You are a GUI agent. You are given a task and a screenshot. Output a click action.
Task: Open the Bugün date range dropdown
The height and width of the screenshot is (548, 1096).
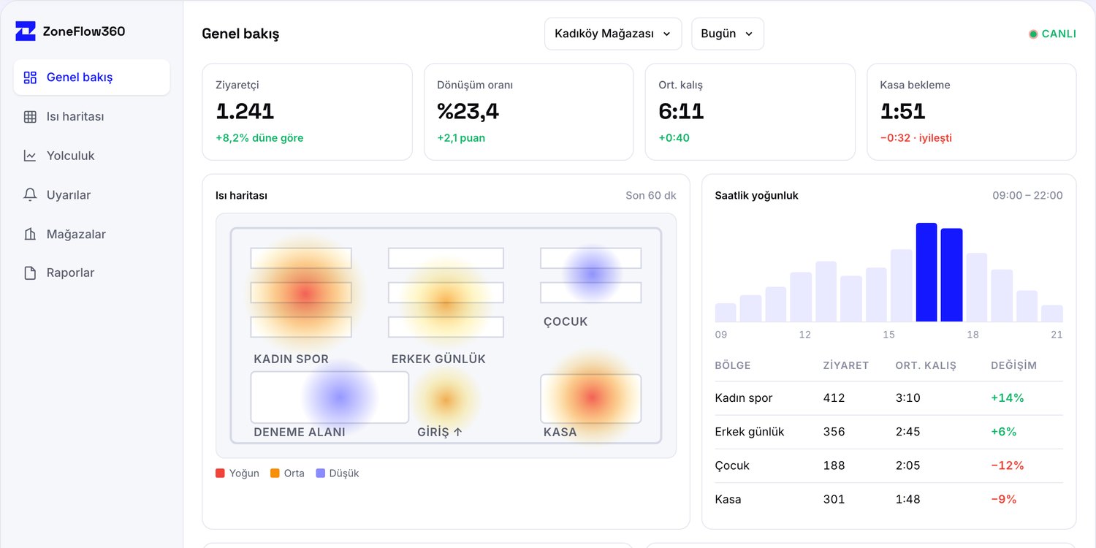pyautogui.click(x=728, y=34)
